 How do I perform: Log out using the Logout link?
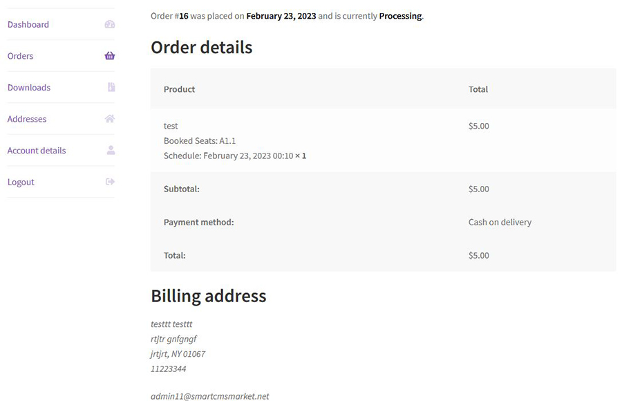tap(21, 182)
